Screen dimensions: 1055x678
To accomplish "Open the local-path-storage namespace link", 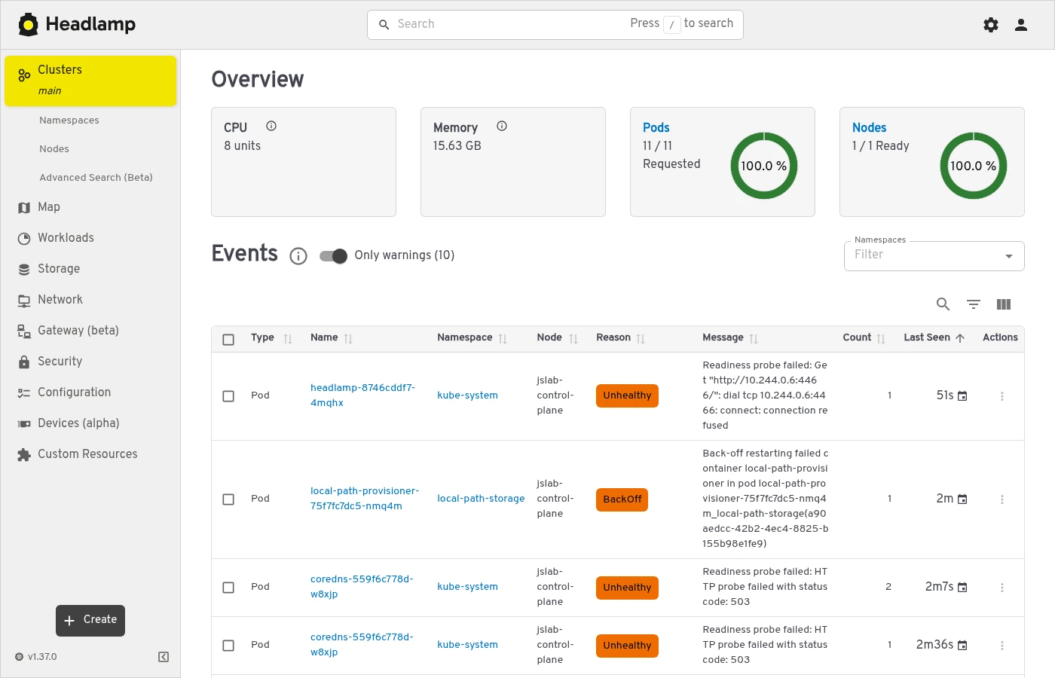I will pyautogui.click(x=481, y=499).
